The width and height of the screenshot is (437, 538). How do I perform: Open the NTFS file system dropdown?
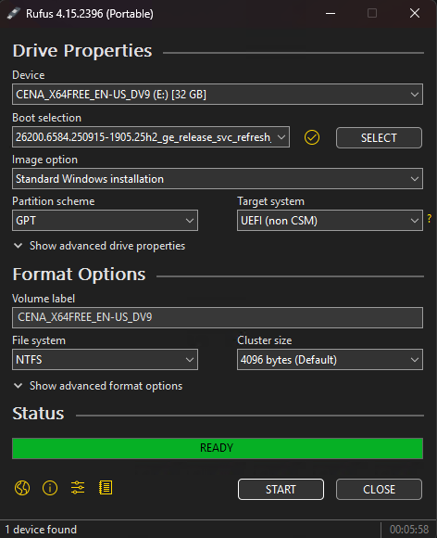105,359
